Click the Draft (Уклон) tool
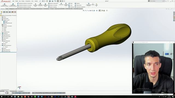This screenshot has width=175, height=98. click(71, 5)
